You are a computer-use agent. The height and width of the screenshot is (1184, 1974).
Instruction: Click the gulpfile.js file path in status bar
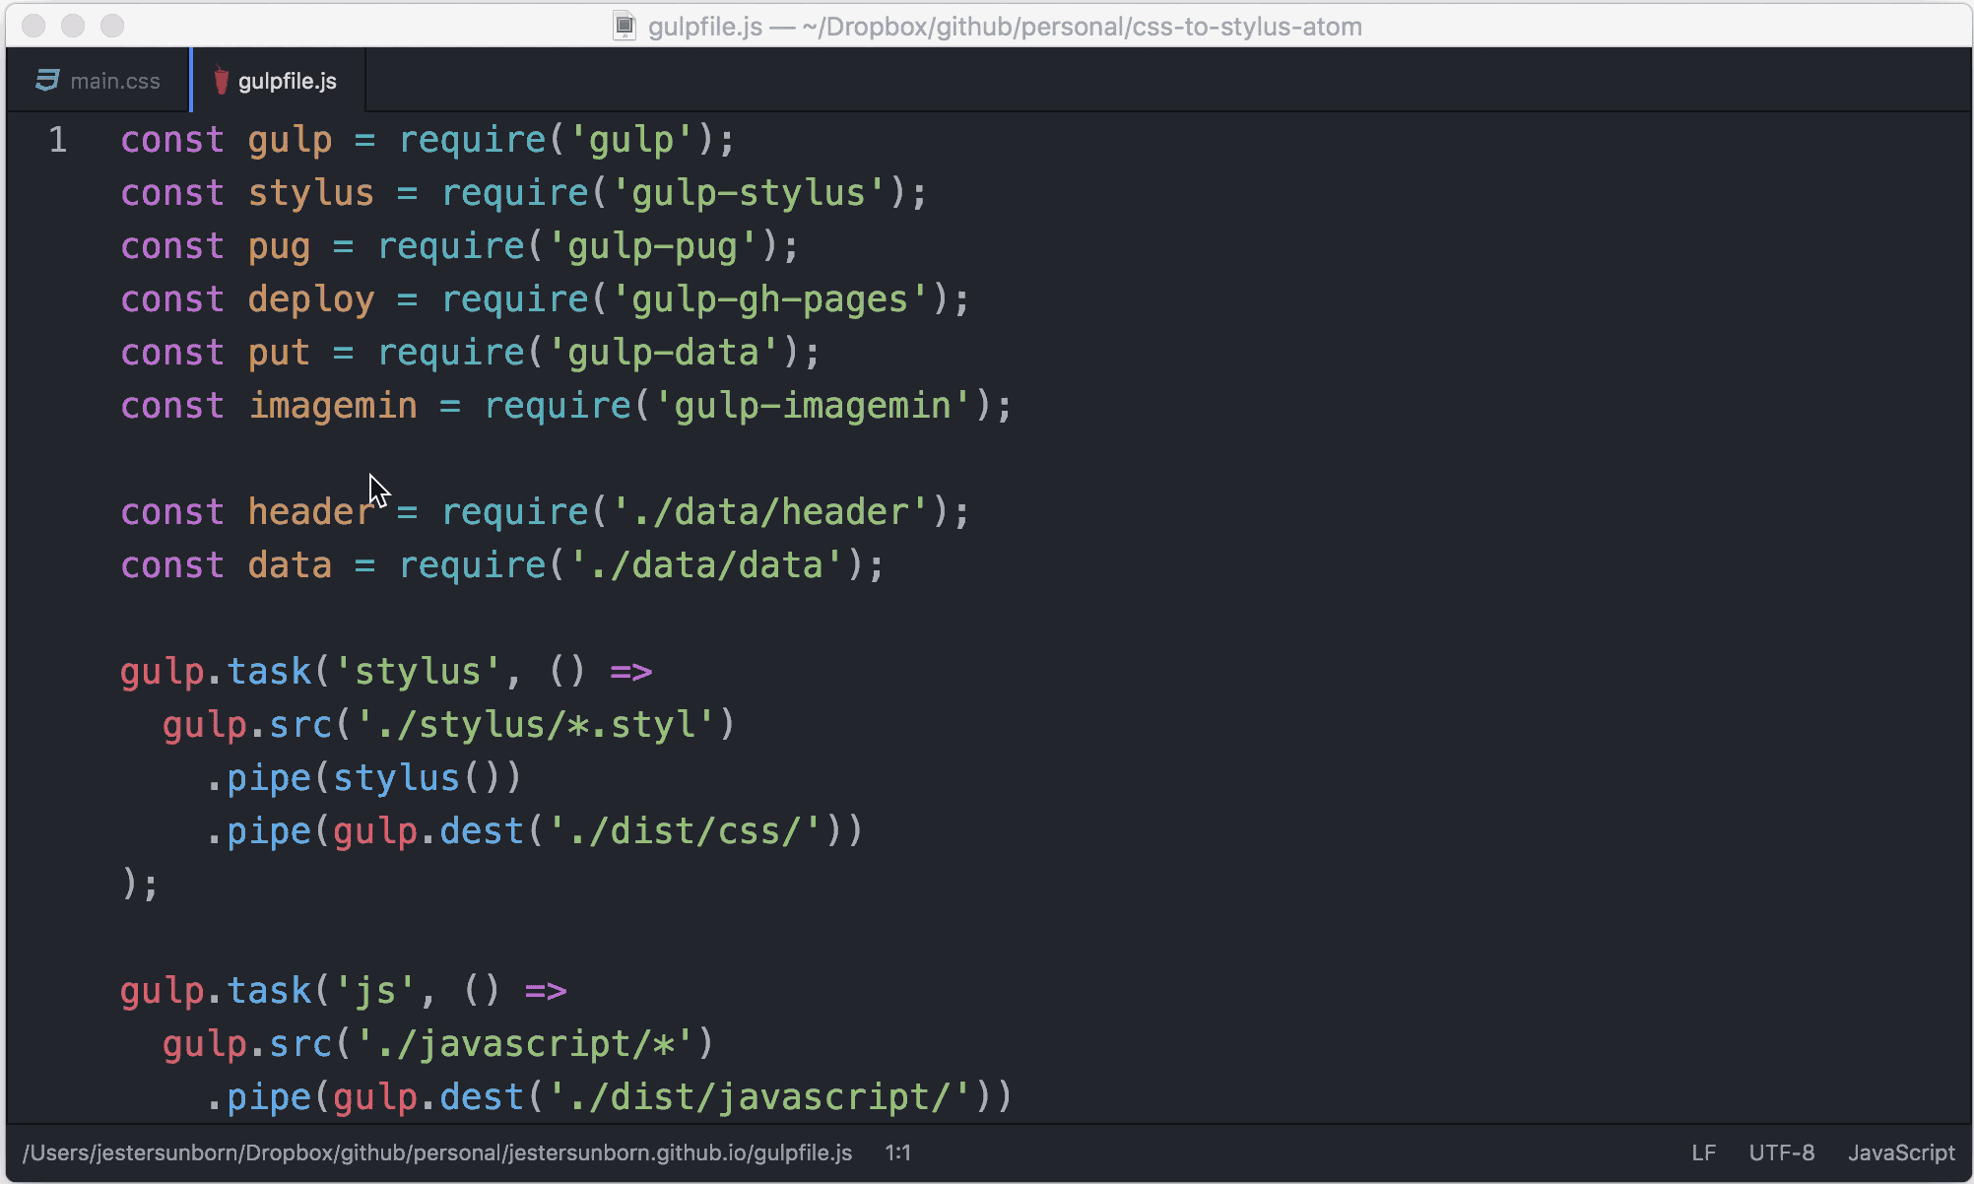pyautogui.click(x=437, y=1152)
